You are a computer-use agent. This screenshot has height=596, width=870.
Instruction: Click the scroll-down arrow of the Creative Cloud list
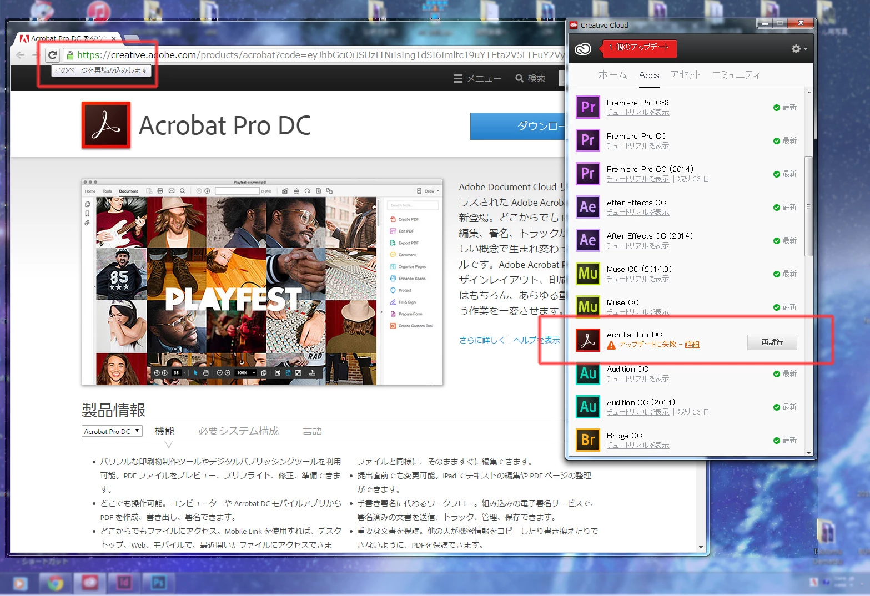point(808,452)
